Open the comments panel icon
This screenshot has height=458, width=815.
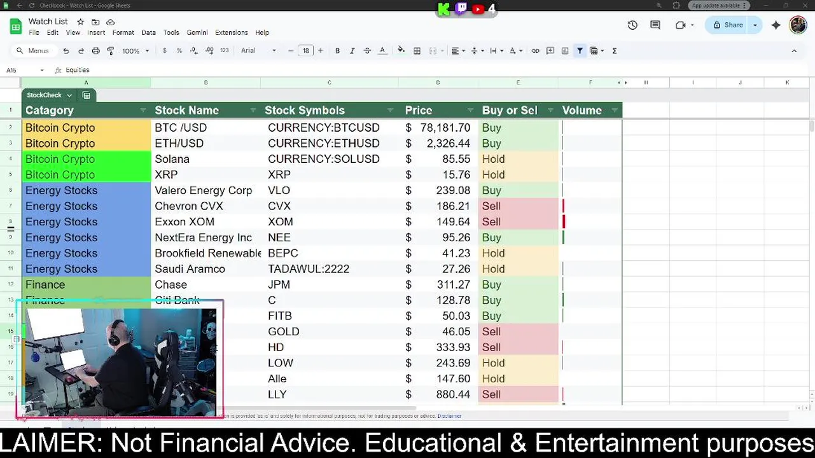tap(655, 25)
